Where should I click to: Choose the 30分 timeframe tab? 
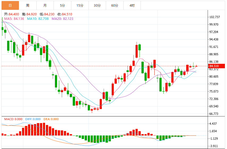tap(97, 6)
